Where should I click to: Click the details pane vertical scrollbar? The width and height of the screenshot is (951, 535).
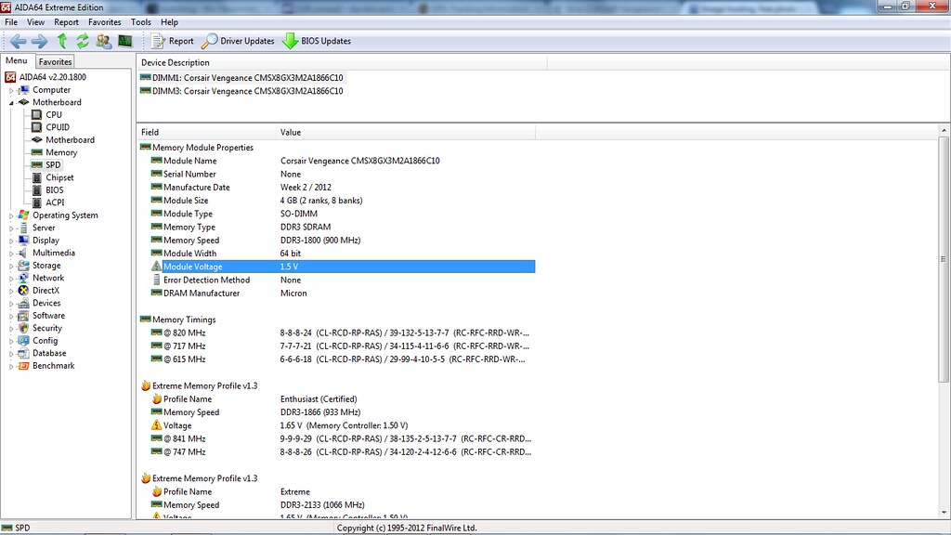(944, 259)
